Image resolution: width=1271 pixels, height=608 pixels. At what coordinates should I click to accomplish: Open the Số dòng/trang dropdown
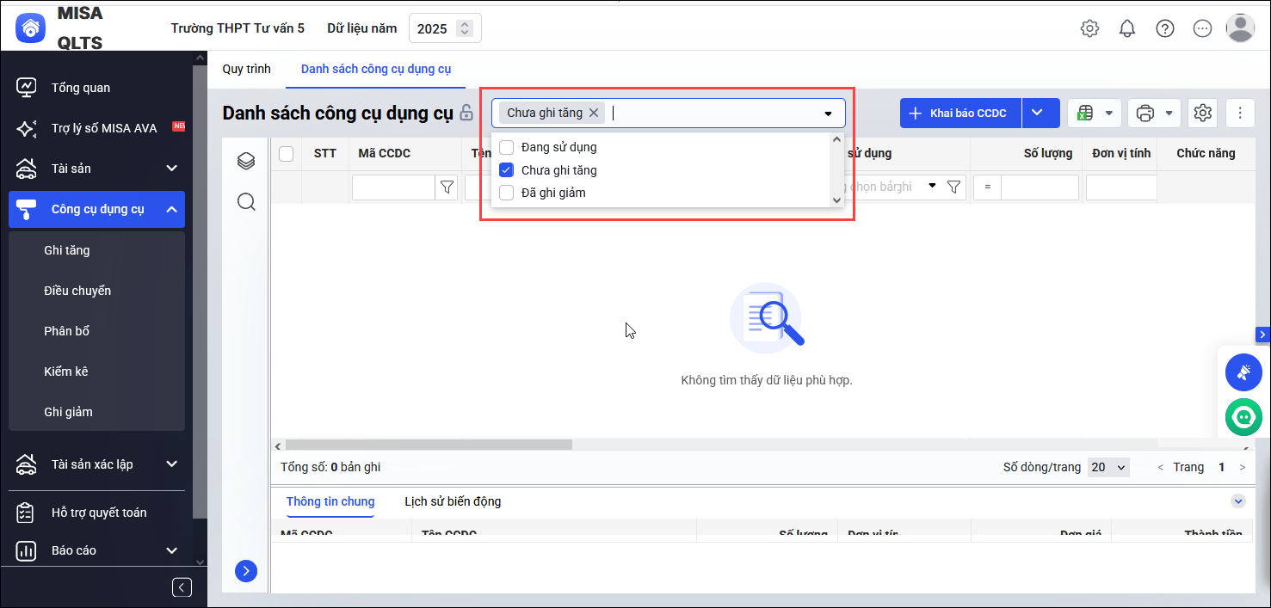pos(1108,467)
